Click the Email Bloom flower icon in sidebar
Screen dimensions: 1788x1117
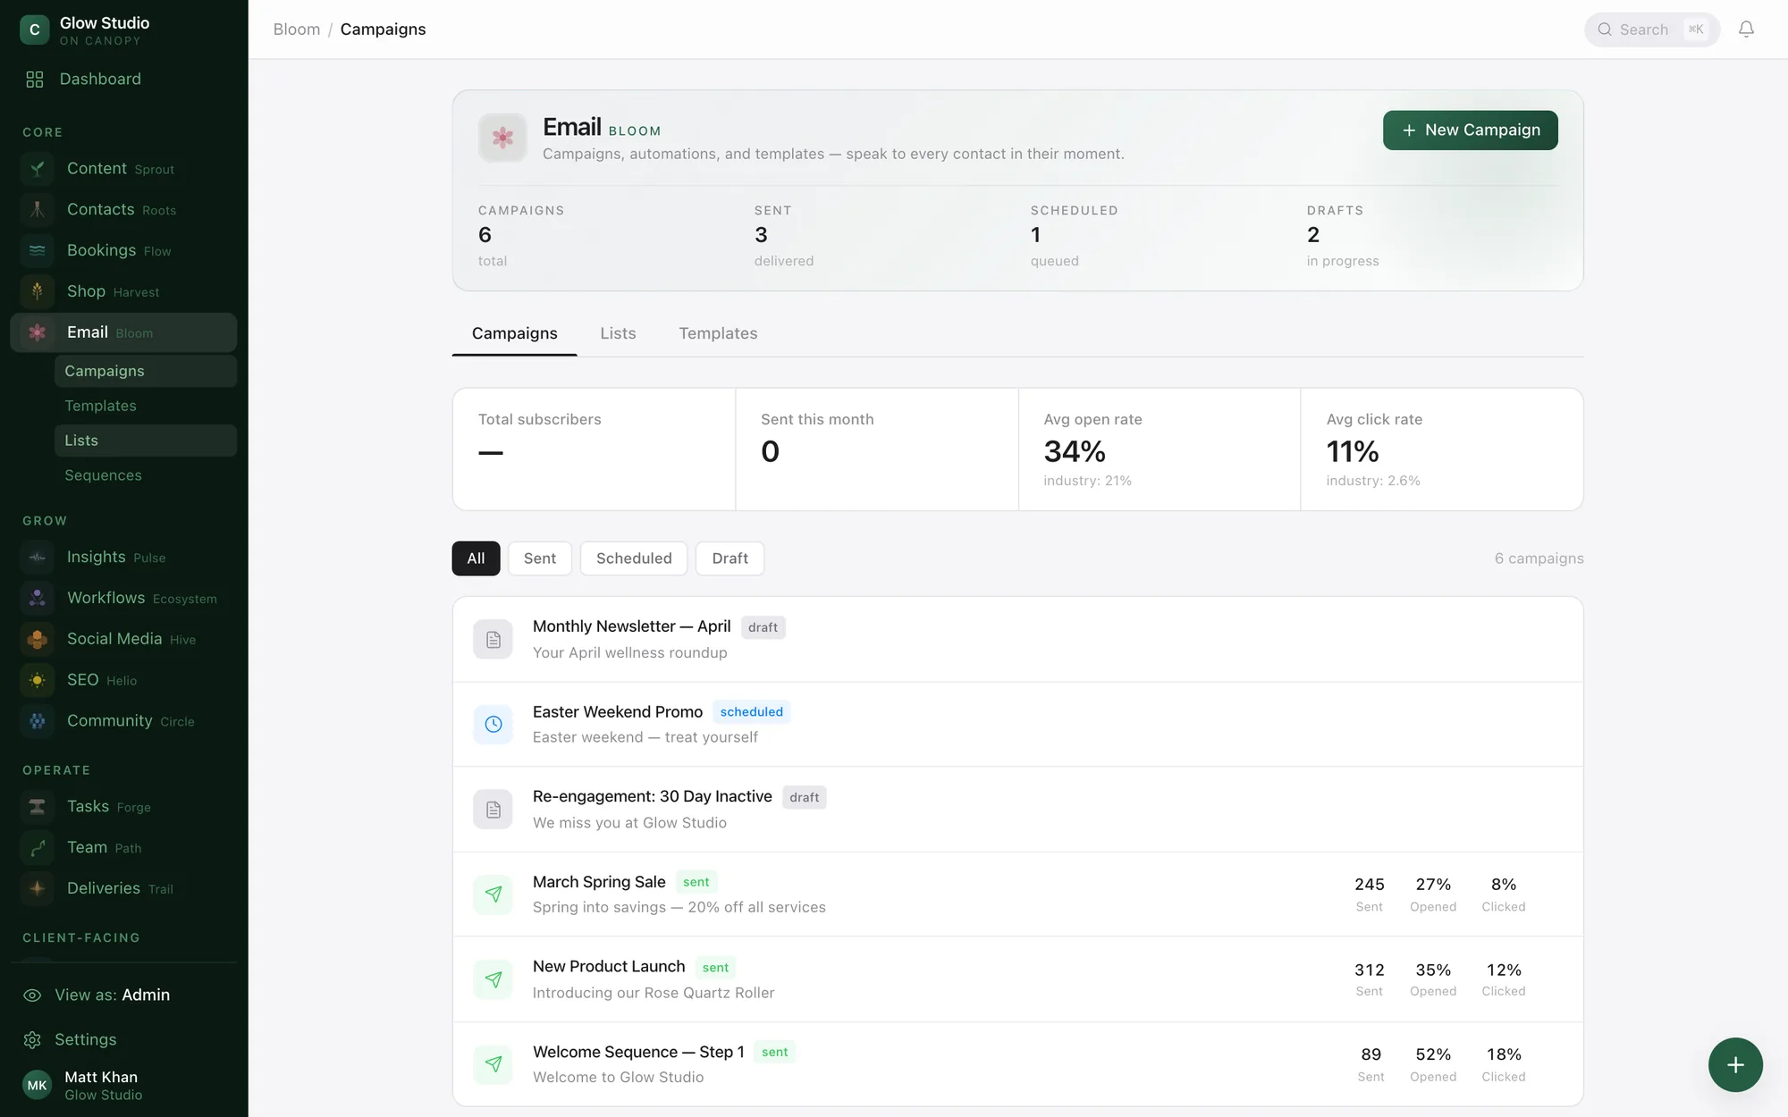pos(38,332)
